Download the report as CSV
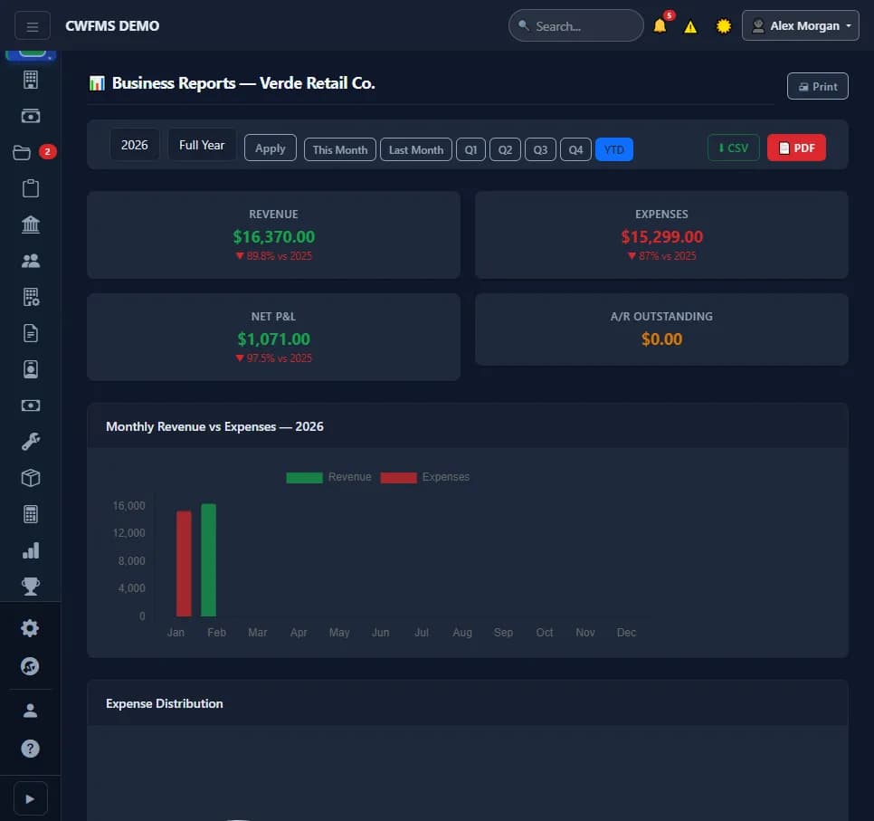Screen dimensions: 874x821 (734, 148)
